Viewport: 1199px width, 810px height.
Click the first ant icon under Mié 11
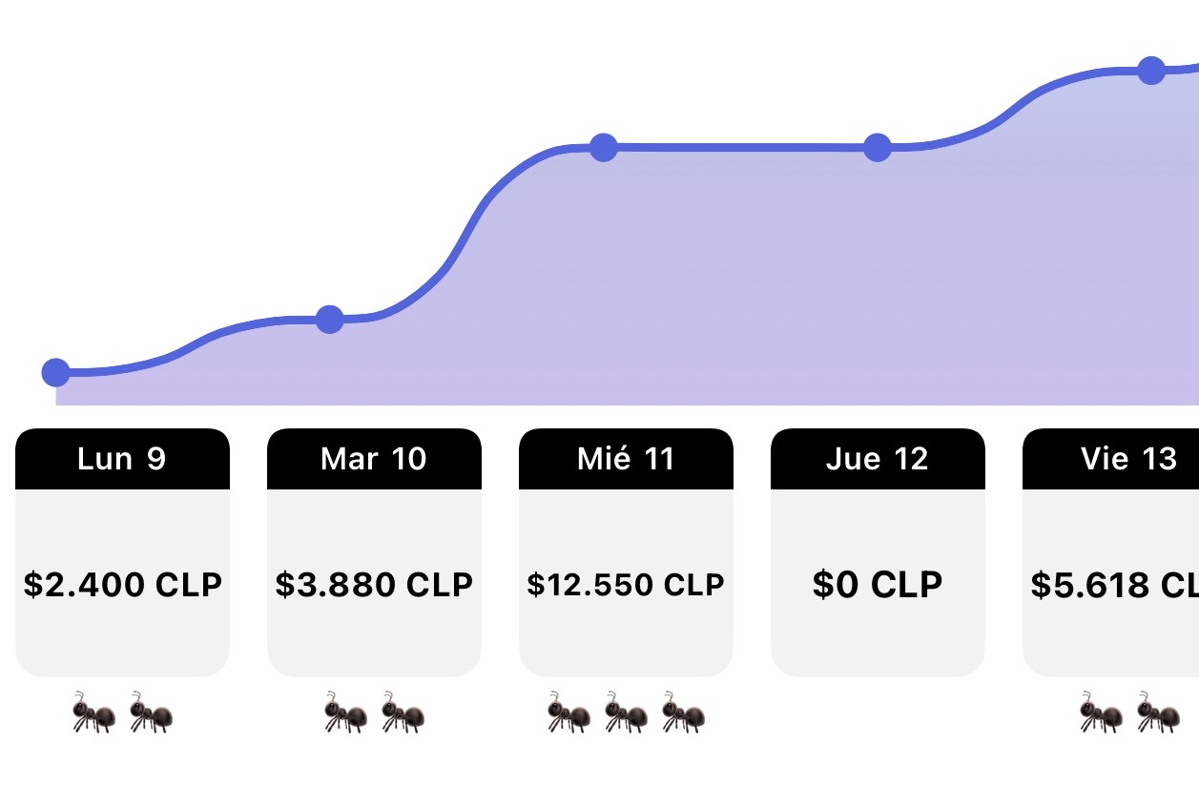[x=568, y=713]
